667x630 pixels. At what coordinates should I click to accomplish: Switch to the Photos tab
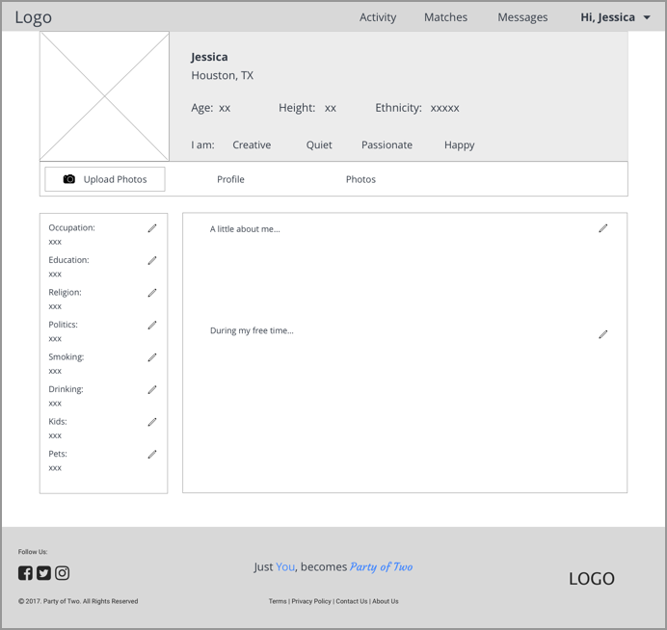pyautogui.click(x=360, y=179)
